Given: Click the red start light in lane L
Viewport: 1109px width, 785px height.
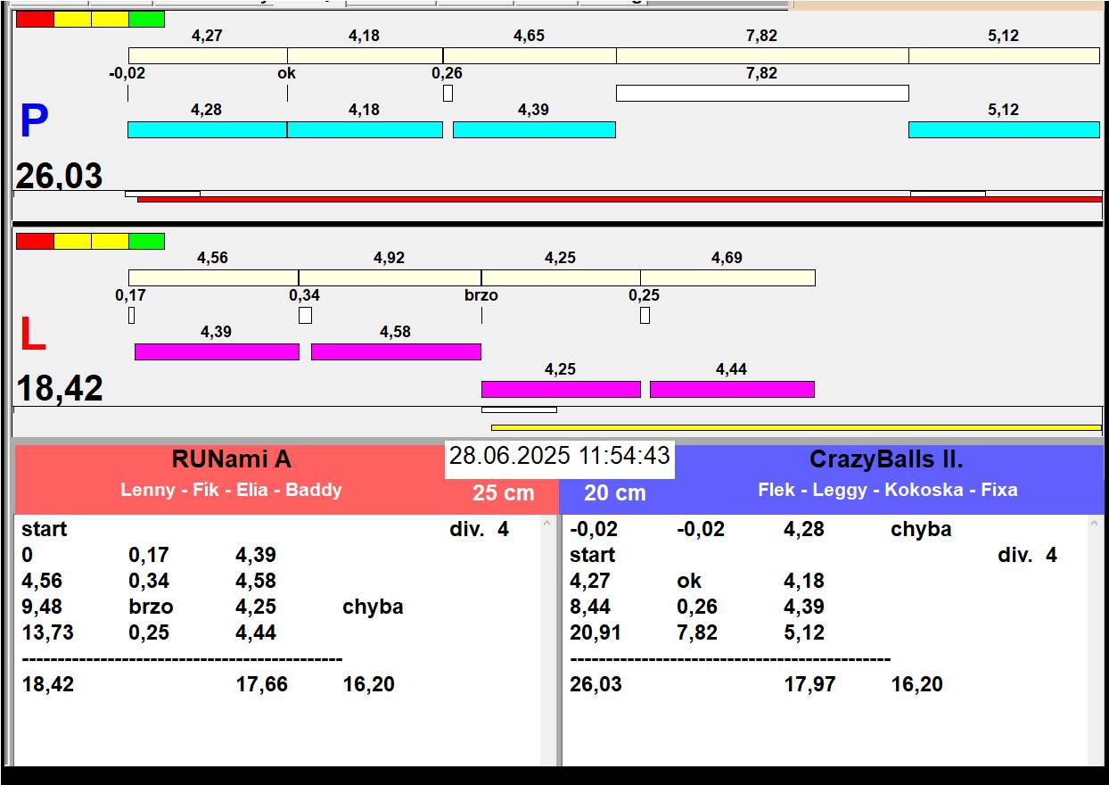Looking at the screenshot, I should (x=35, y=241).
